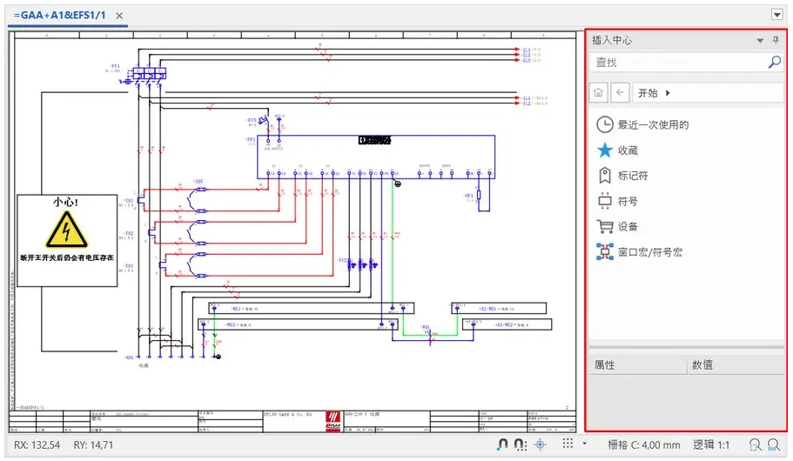Open the 标记符 tags entry
Screen dimensions: 793x461
coord(622,176)
